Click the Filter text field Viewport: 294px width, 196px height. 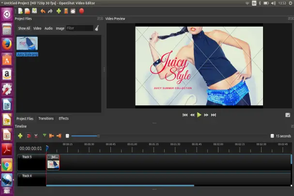pyautogui.click(x=79, y=28)
